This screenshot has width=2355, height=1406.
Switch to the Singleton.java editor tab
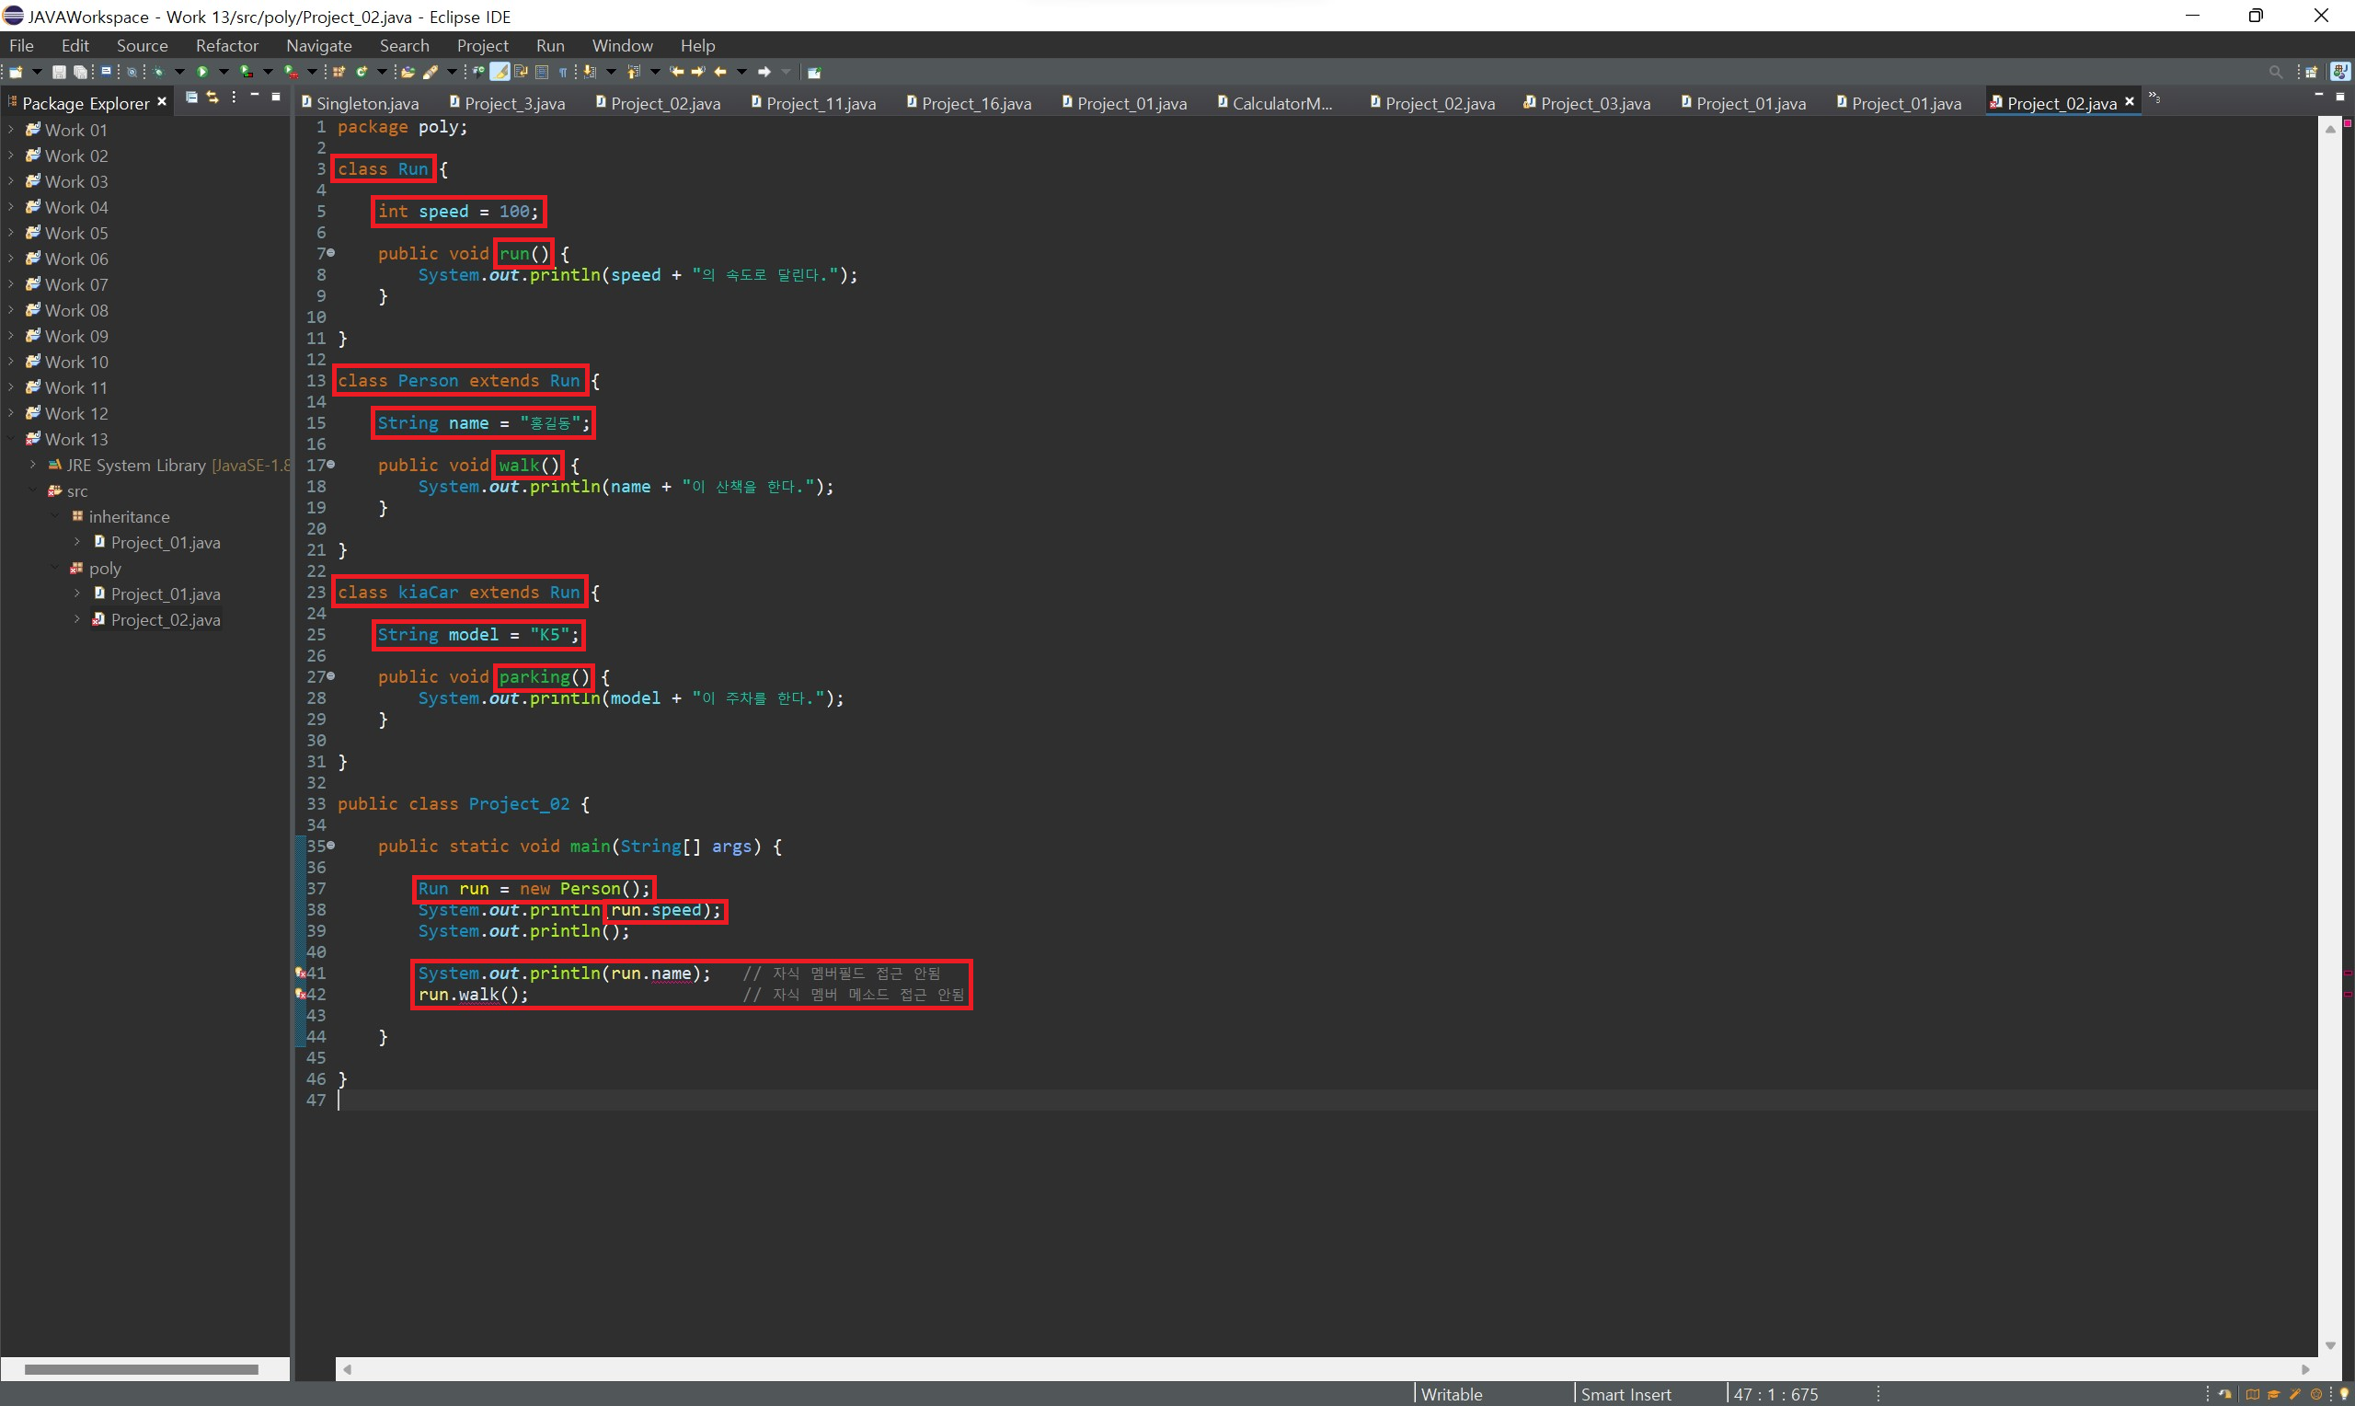366,103
